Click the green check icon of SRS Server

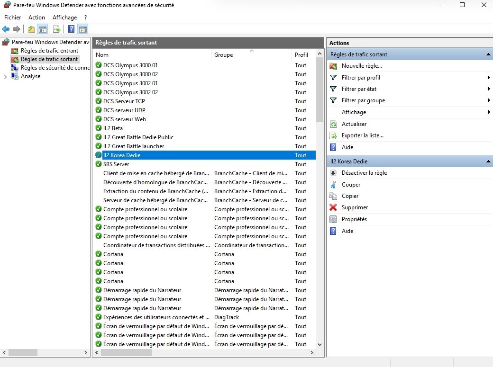tap(99, 164)
